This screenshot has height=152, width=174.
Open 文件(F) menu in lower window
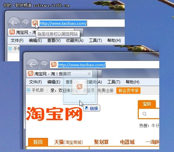tap(36, 82)
